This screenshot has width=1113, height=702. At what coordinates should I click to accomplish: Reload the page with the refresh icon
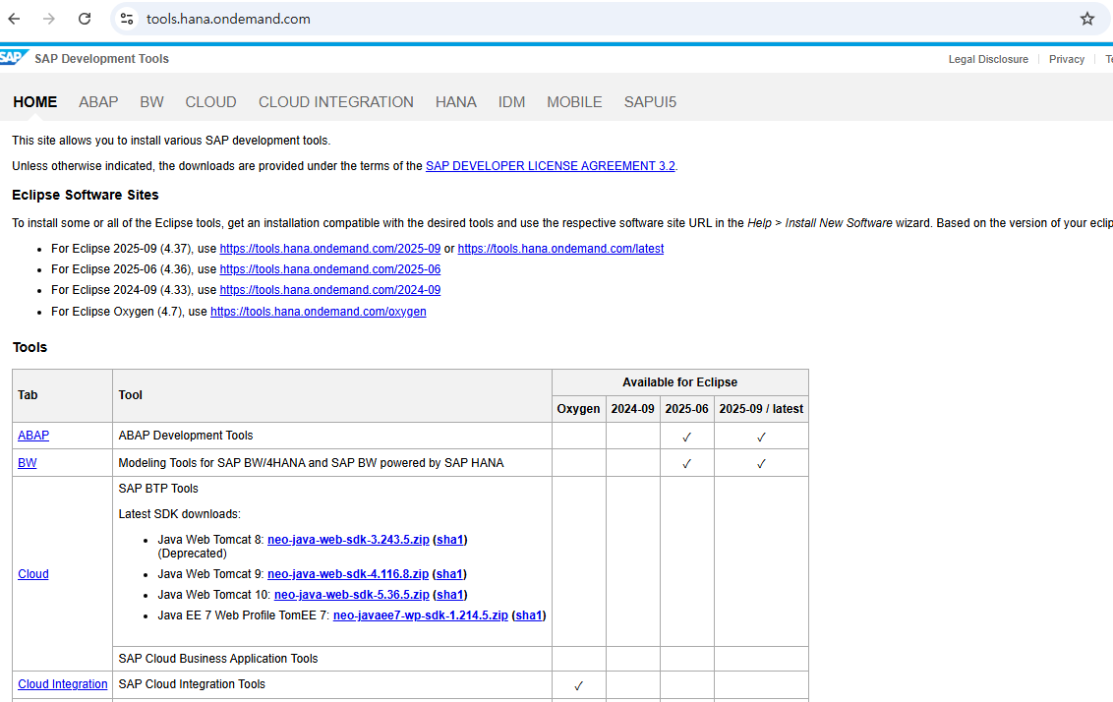pos(85,19)
